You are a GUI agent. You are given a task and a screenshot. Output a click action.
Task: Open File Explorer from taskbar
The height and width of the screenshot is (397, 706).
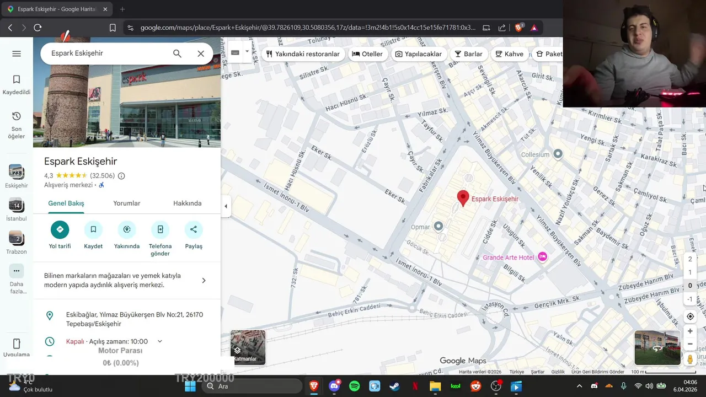[x=435, y=387]
